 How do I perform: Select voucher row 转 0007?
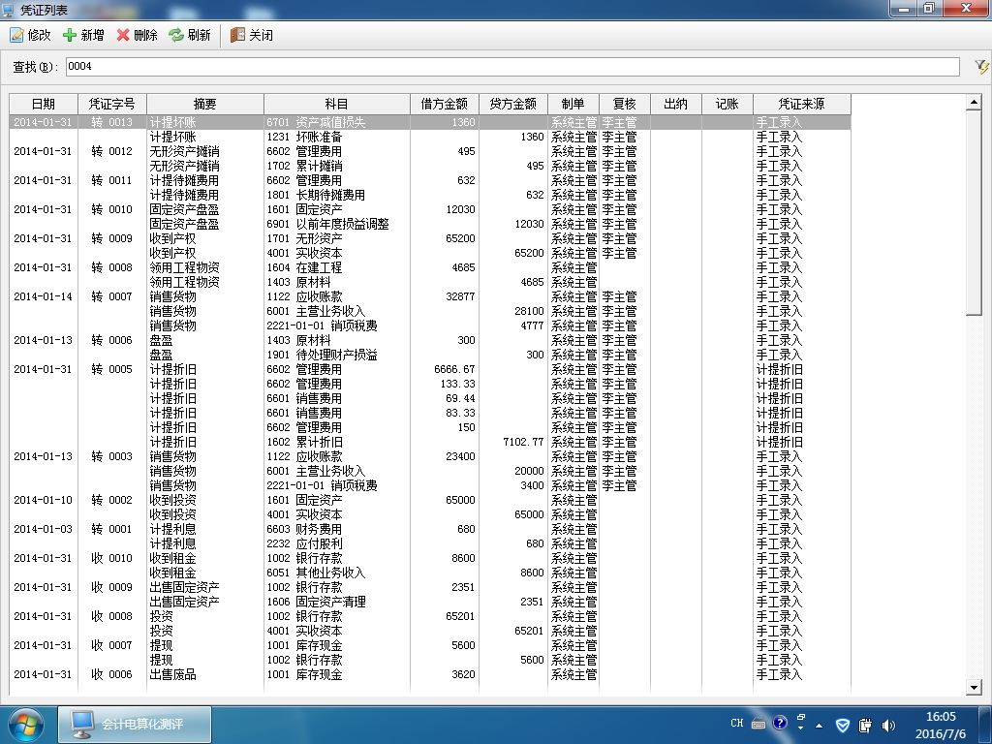[429, 296]
